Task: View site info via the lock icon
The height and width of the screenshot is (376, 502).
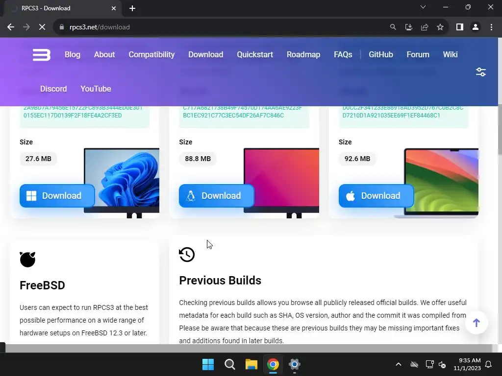Action: coord(62,27)
